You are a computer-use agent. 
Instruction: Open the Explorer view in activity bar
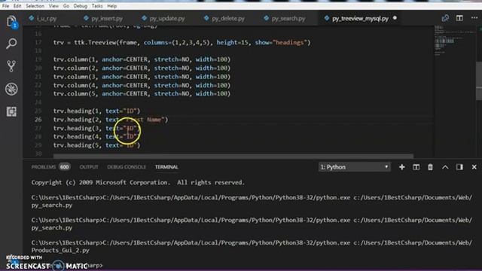point(11,22)
